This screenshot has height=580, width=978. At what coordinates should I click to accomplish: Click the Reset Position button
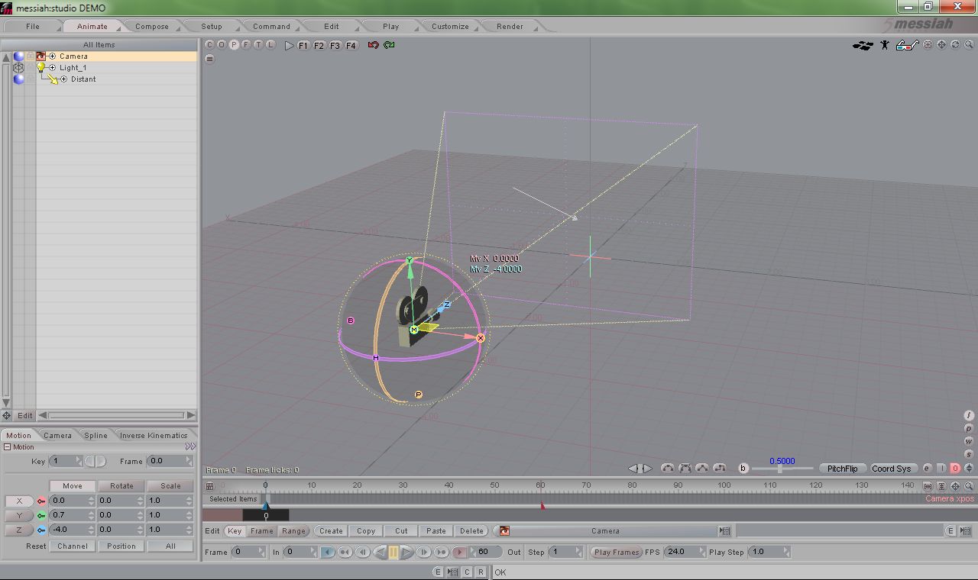121,546
